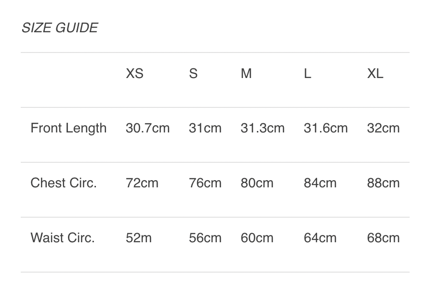The width and height of the screenshot is (426, 288).
Task: Select the 68cm waist circumference cell
Action: coord(383,238)
